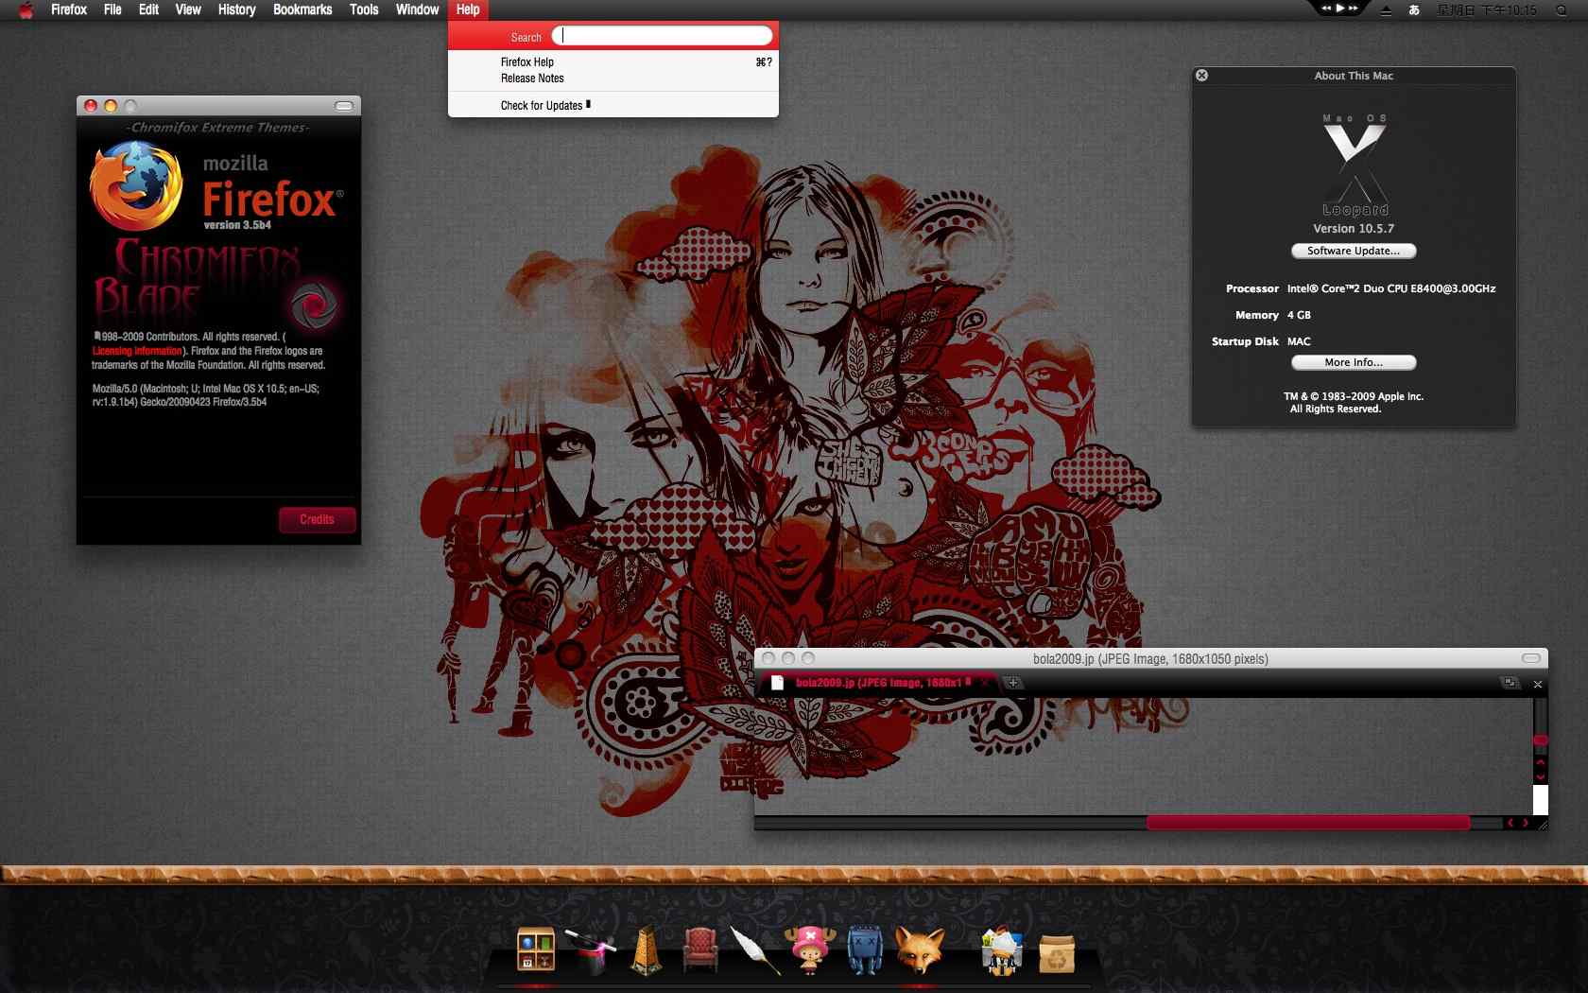Open the input method あ menu

[x=1414, y=10]
